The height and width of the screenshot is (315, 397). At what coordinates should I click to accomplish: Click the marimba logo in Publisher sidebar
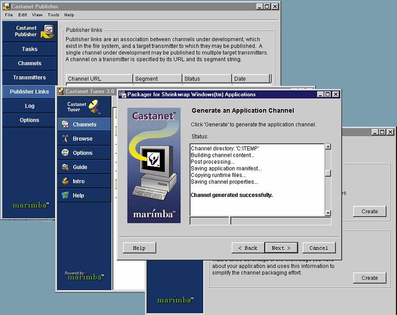(x=31, y=204)
